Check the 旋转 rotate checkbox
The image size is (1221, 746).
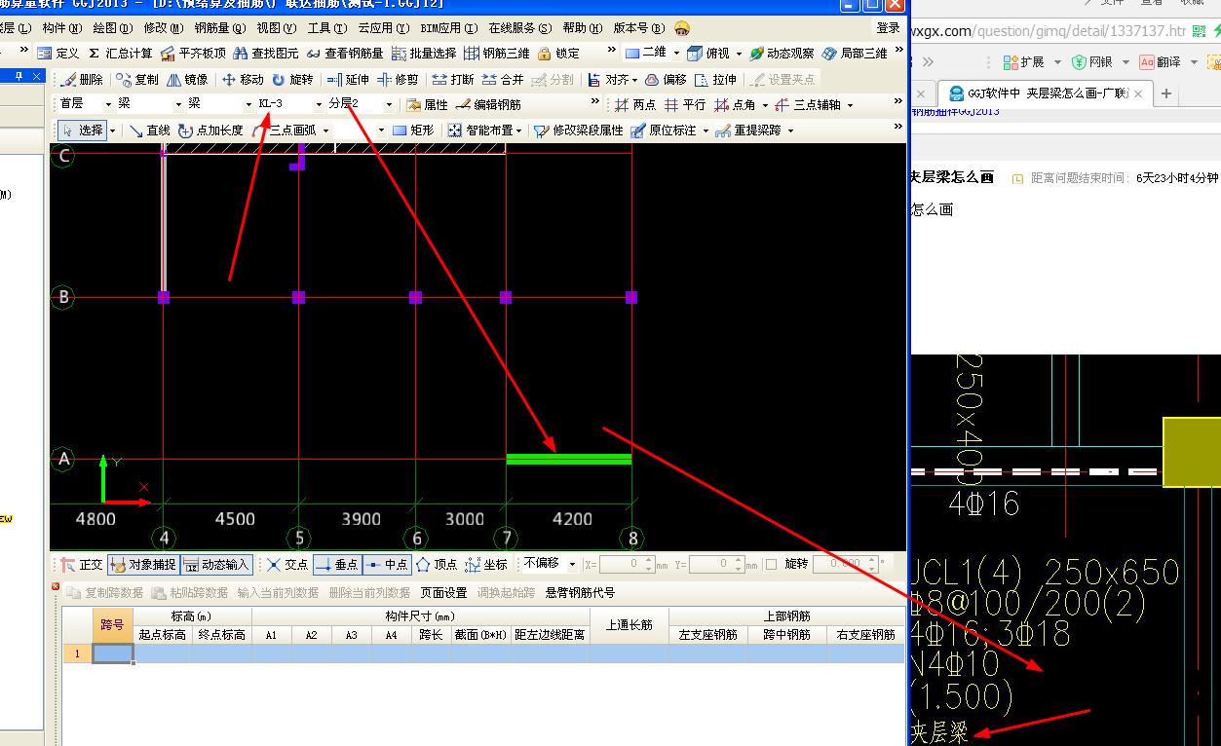(x=771, y=564)
